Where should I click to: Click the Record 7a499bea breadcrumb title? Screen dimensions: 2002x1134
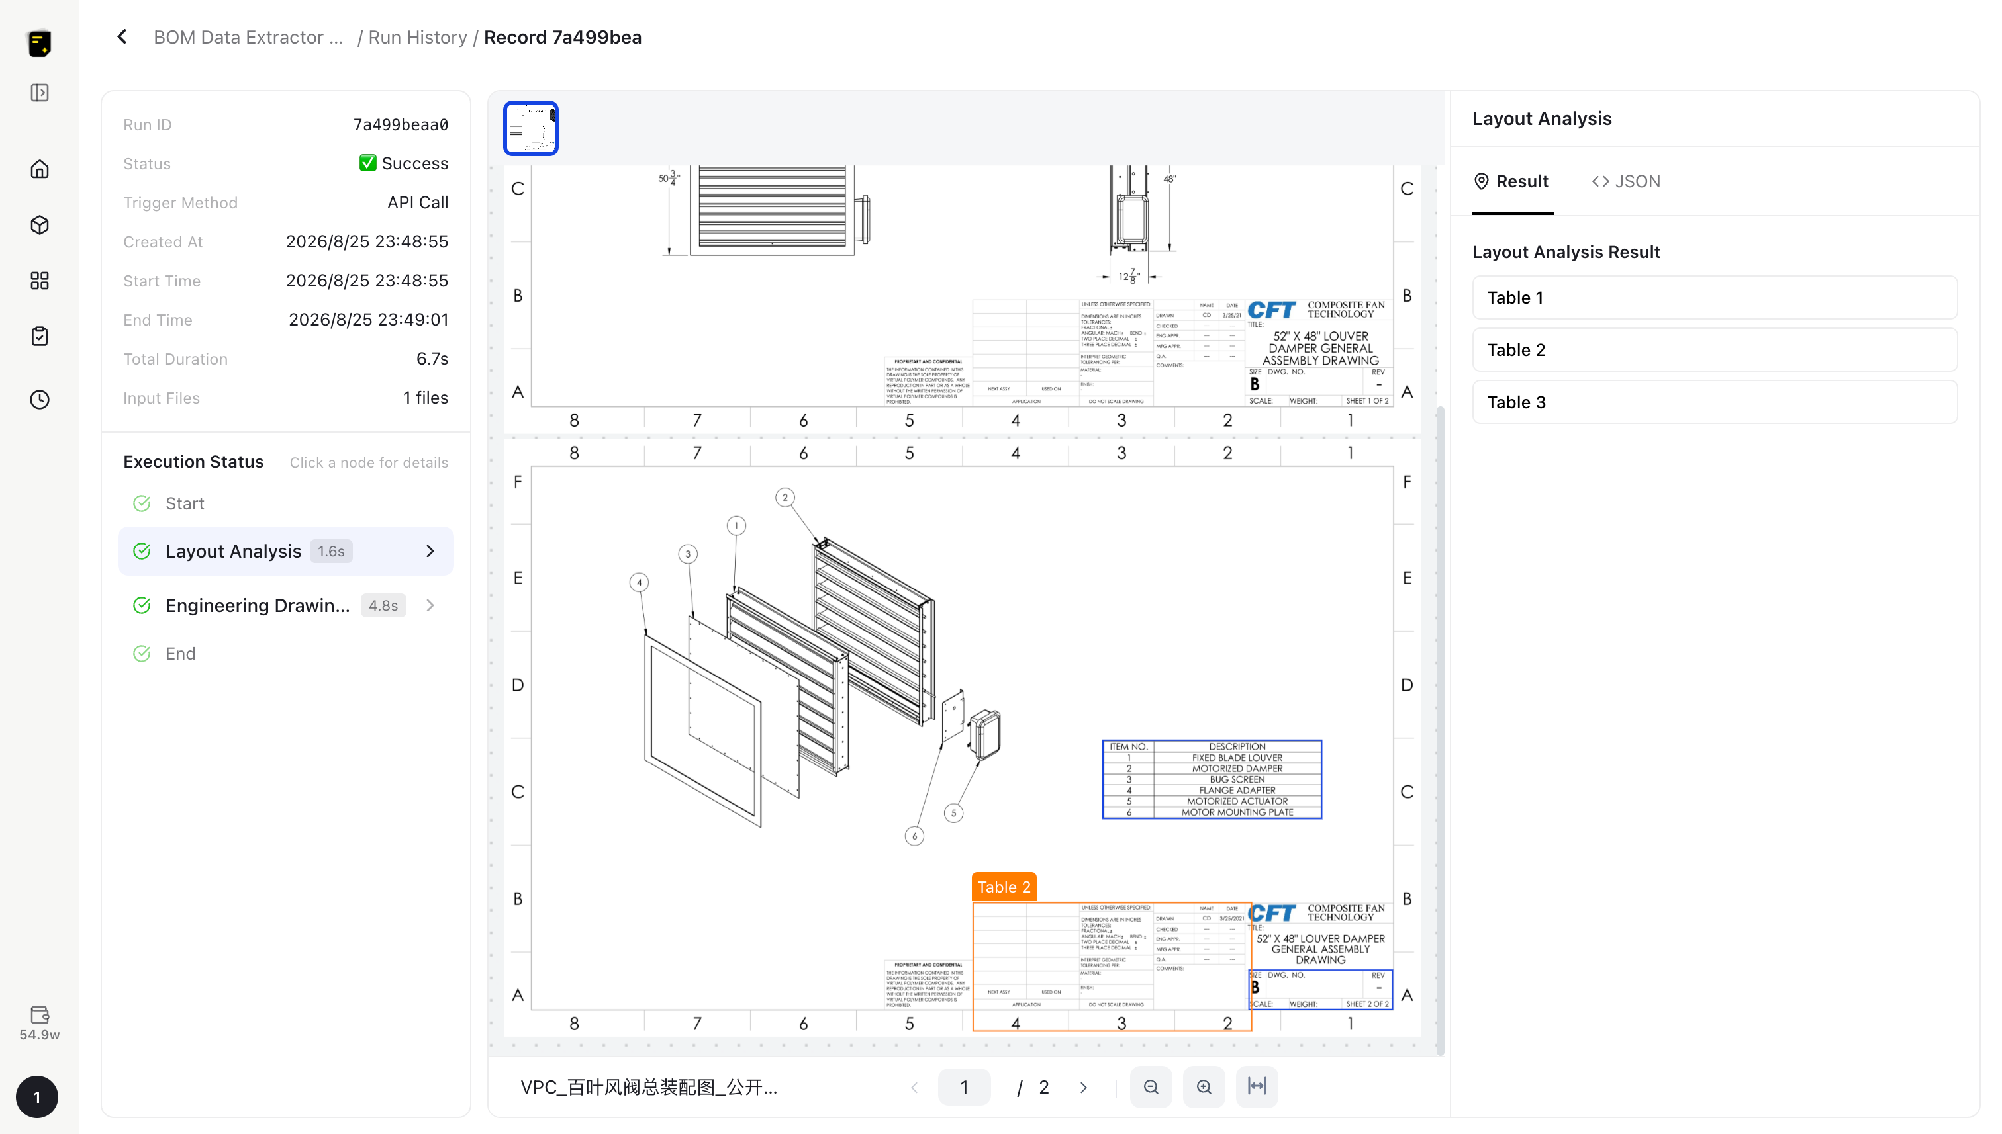[563, 38]
